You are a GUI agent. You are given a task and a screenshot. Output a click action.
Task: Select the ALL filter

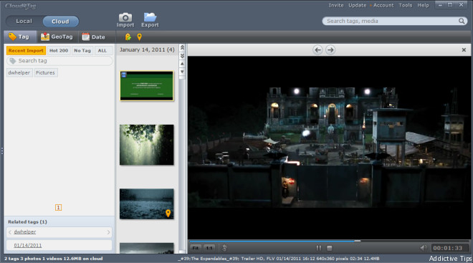pos(102,50)
